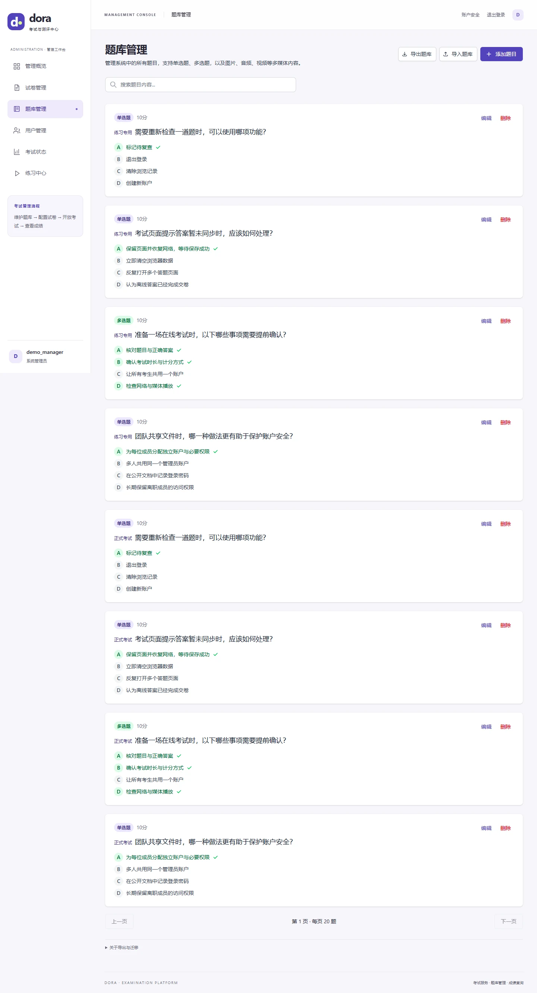Edit the 练习专用 考试页面提示答案暂未同步 question
537x993 pixels.
pyautogui.click(x=486, y=219)
